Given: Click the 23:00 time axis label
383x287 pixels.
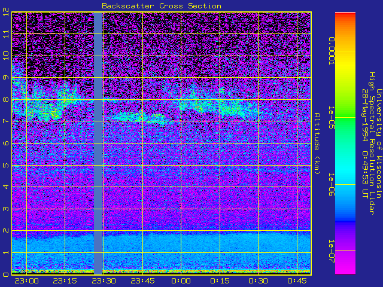Looking at the screenshot, I should [x=26, y=281].
